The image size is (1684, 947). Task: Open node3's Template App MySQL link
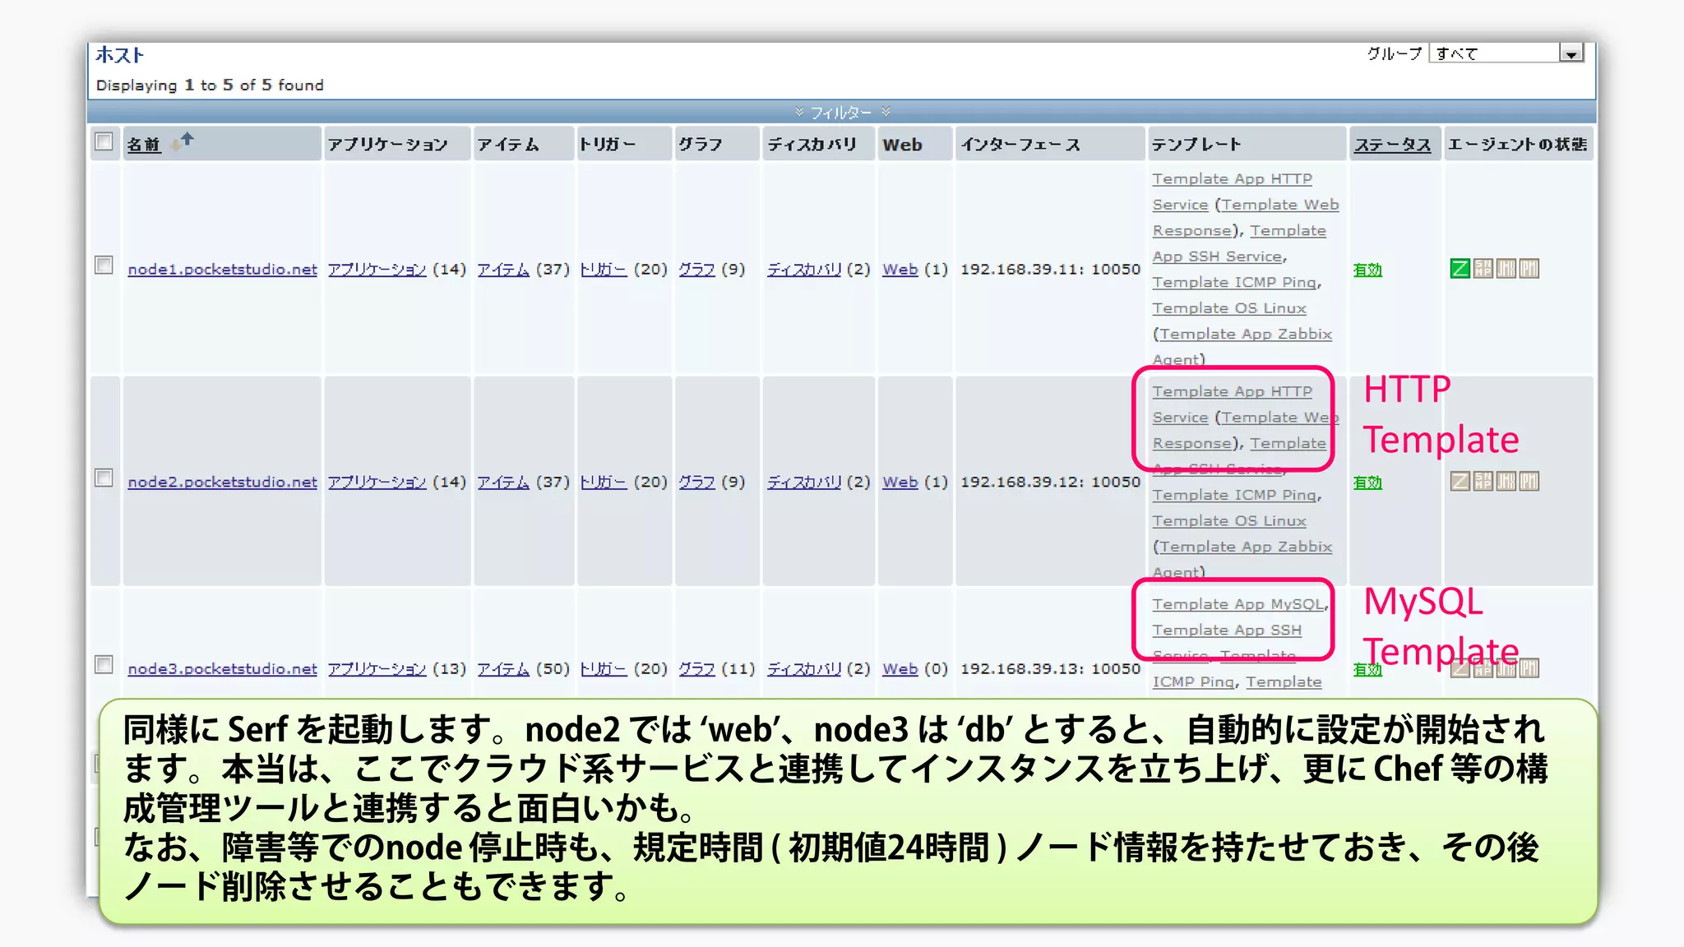[1238, 604]
